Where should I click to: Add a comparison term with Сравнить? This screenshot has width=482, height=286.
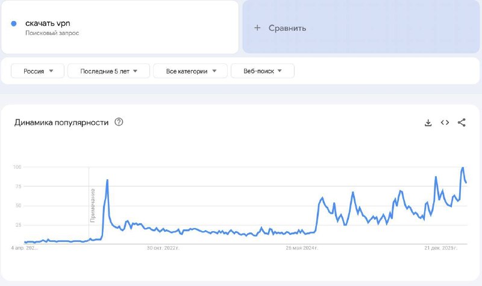click(281, 28)
